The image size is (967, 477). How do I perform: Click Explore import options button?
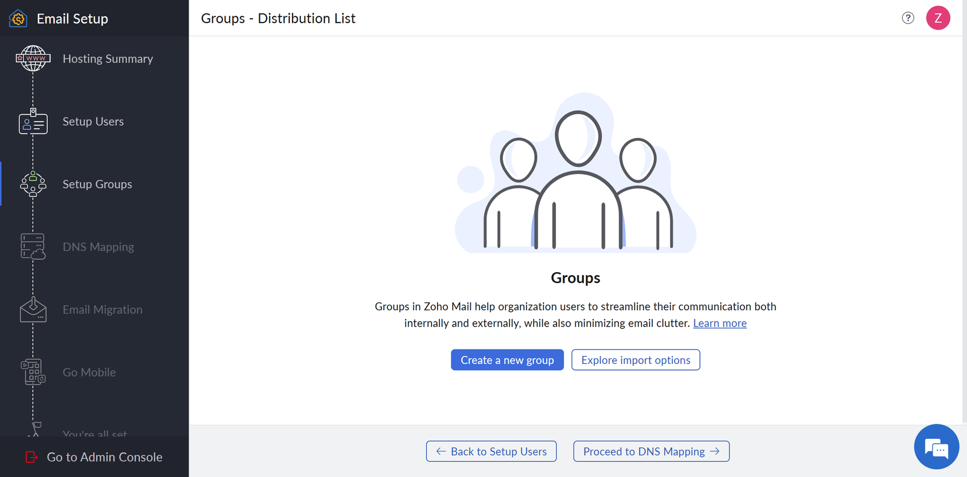(636, 360)
